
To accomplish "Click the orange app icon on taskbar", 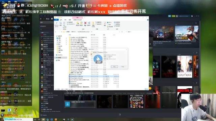I will (56, 120).
